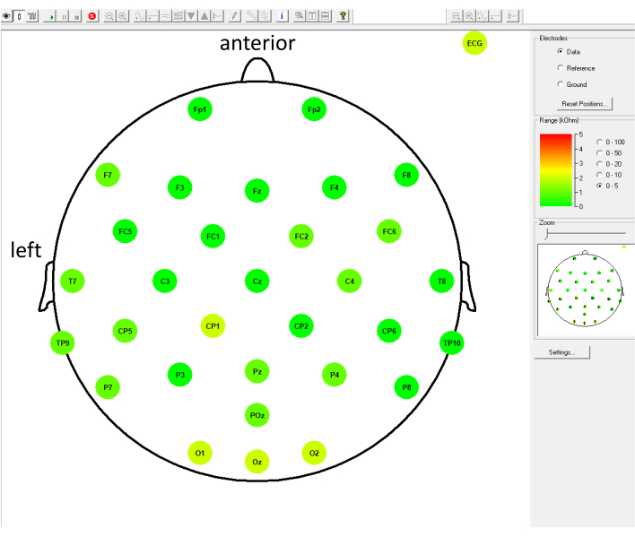Screen dimensions: 635x537
Task: Select the TP9 electrode
Action: 63,342
